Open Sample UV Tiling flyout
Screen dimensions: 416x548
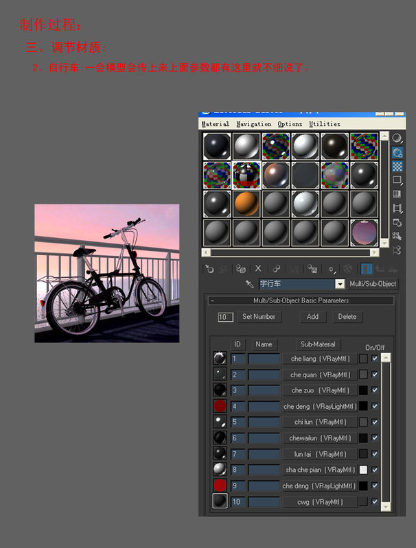click(x=397, y=180)
